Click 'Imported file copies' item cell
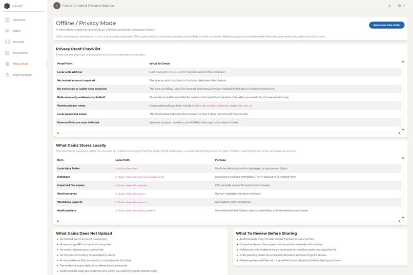This screenshot has width=413, height=275. click(71, 185)
